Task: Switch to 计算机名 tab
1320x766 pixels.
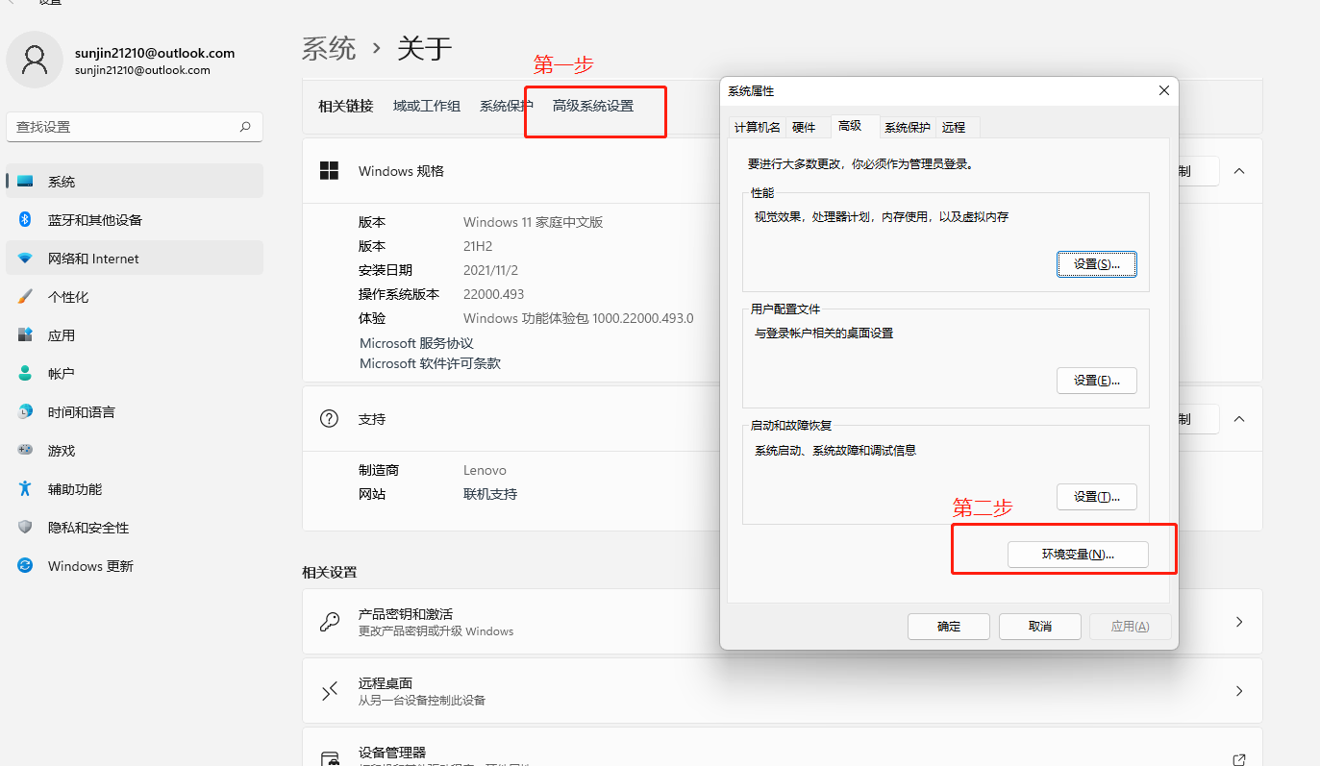Action: point(758,127)
